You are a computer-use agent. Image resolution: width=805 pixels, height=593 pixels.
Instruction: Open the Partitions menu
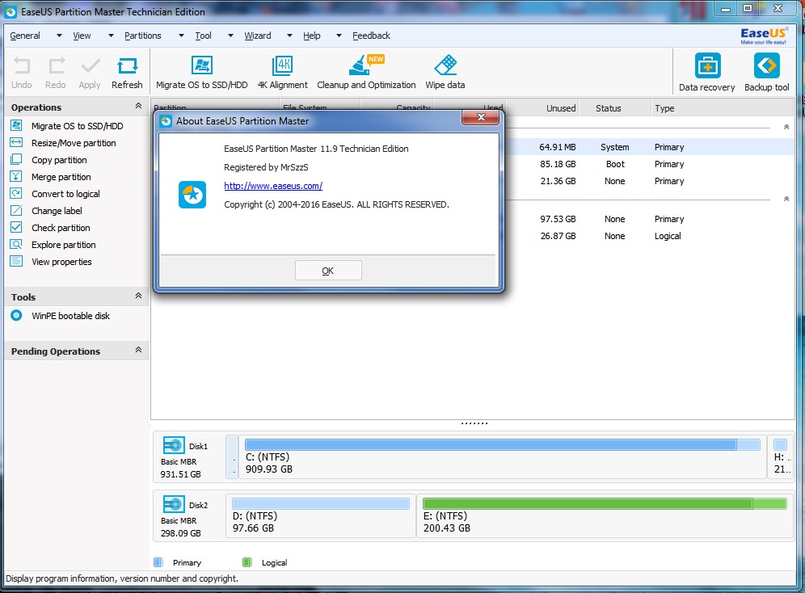143,36
